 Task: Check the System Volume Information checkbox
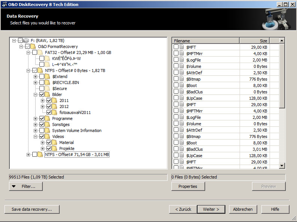pos(42,130)
